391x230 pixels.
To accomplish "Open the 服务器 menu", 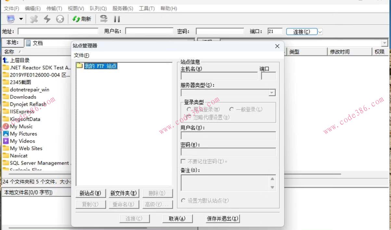I will (x=123, y=8).
